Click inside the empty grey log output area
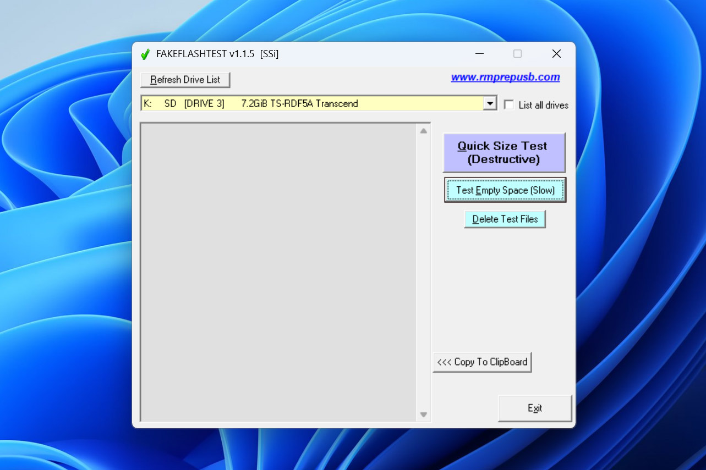706x470 pixels. coord(279,272)
